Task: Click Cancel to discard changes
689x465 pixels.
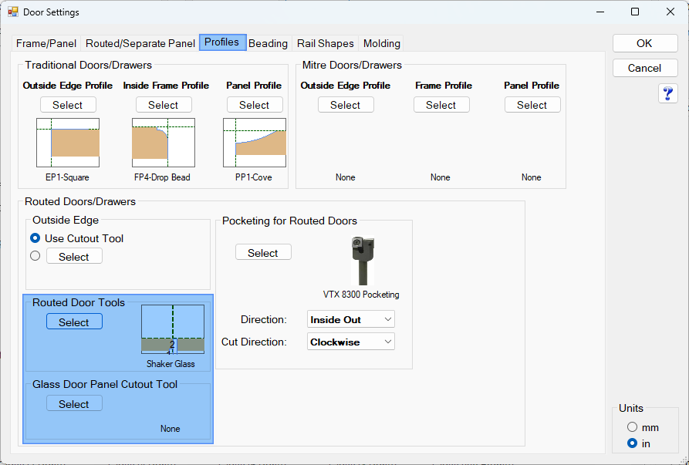Action: tap(644, 68)
